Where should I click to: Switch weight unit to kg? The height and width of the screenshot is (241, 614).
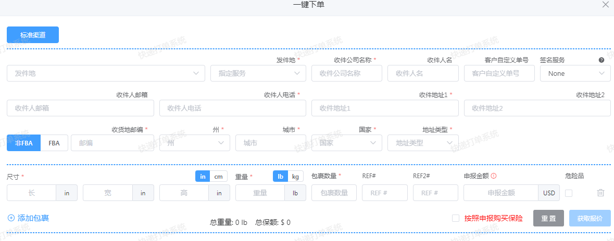point(295,177)
